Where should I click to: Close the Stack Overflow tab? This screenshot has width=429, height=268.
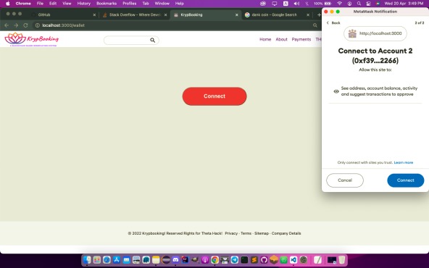165,14
